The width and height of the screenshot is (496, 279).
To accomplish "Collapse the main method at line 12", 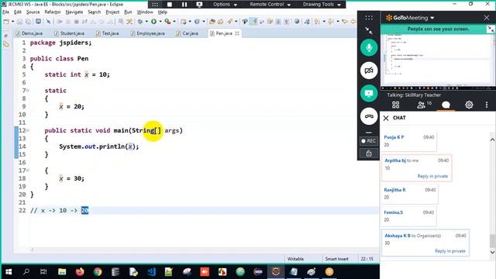I will [x=28, y=130].
